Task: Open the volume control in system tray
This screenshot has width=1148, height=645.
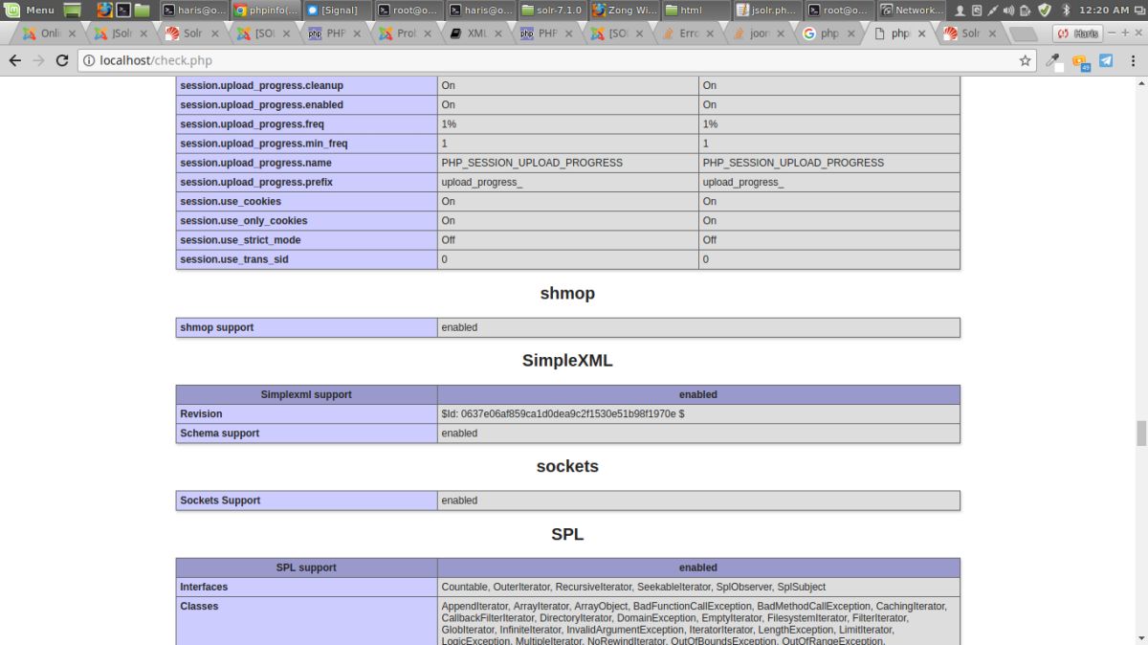Action: click(1008, 11)
